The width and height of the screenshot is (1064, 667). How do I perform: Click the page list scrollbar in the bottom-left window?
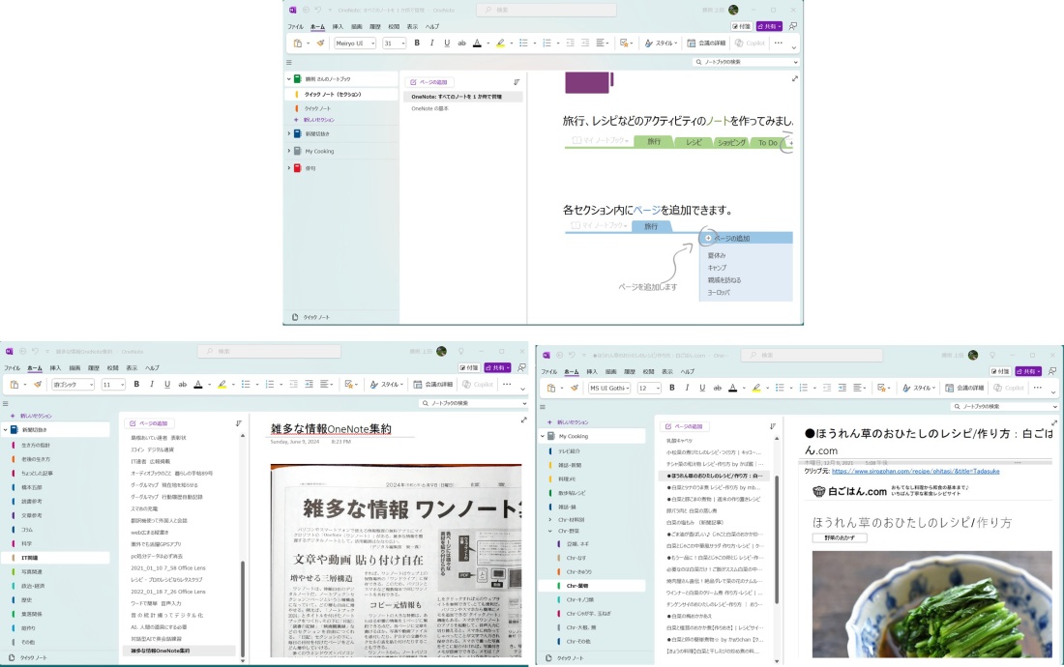point(242,609)
